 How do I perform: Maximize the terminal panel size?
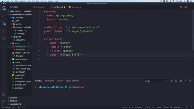tap(186, 81)
